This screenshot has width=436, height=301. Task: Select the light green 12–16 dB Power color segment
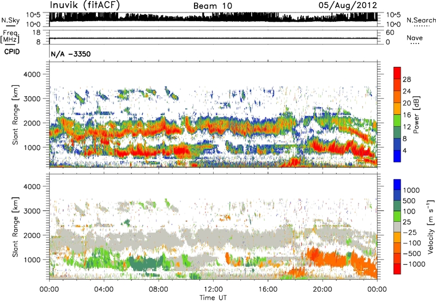click(397, 121)
